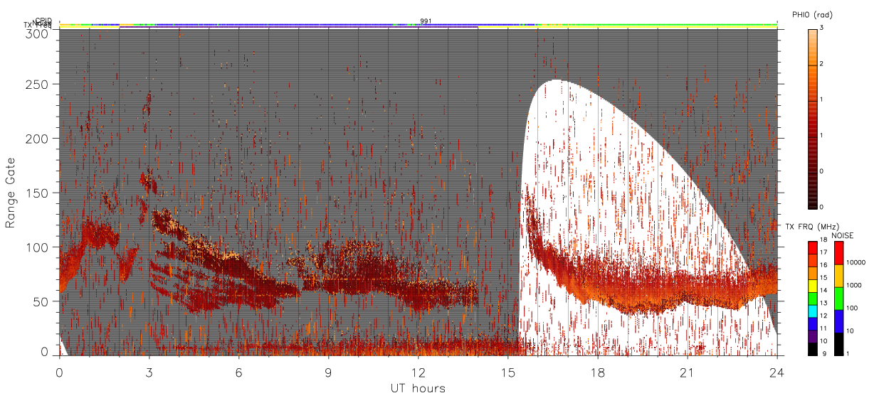This screenshot has width=874, height=403.
Task: Click the blue NOISE legend swatch
Action: [x=839, y=321]
